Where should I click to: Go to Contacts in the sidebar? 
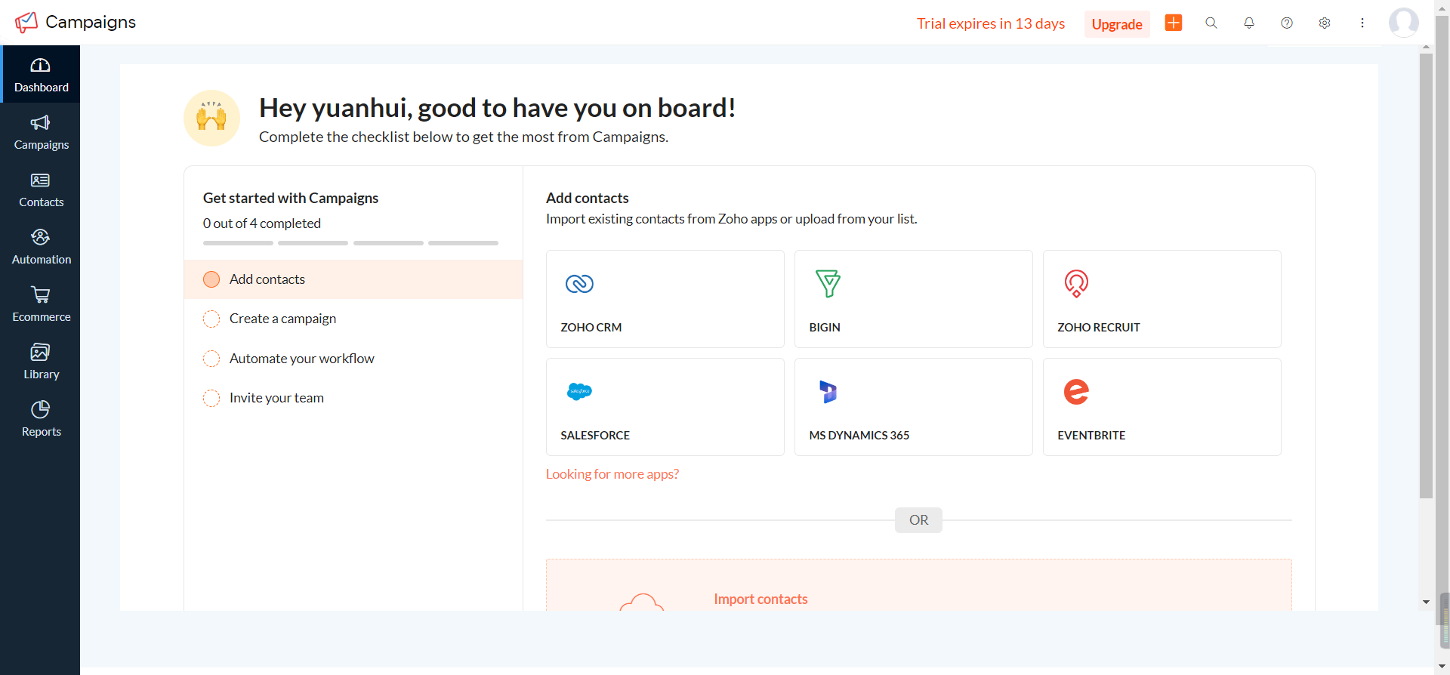[x=41, y=190]
